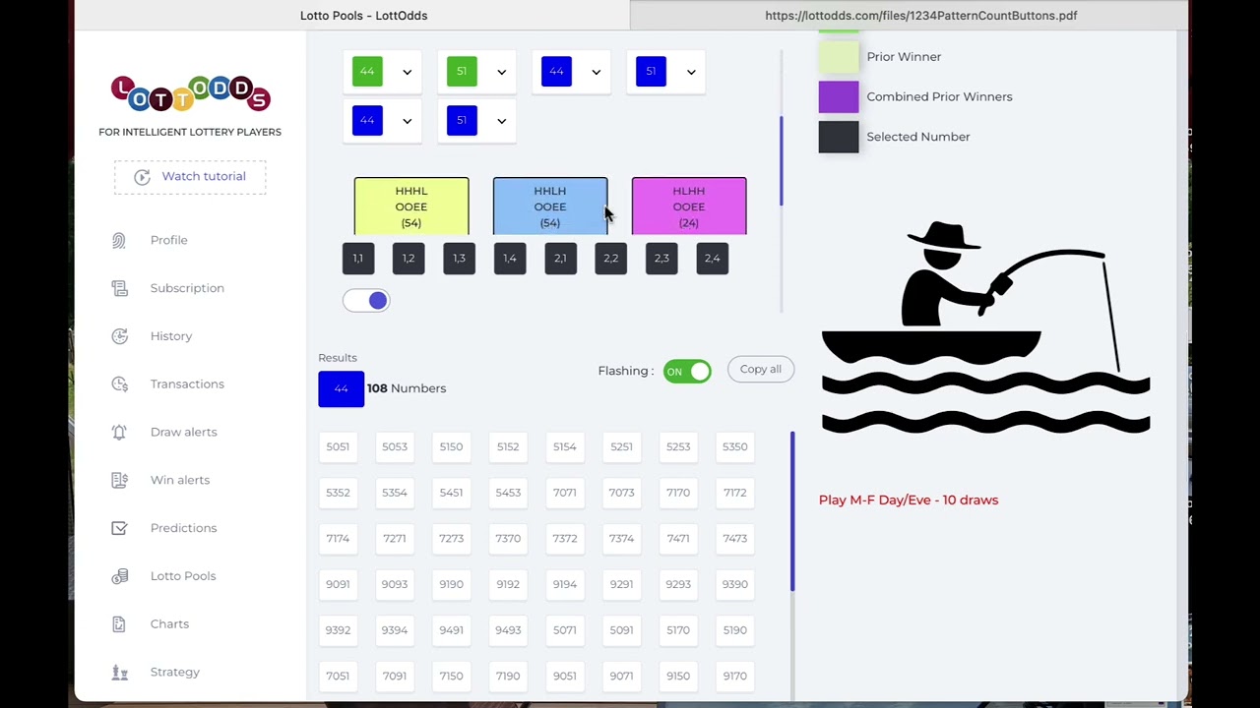Click the Draw alerts bell icon

[119, 432]
